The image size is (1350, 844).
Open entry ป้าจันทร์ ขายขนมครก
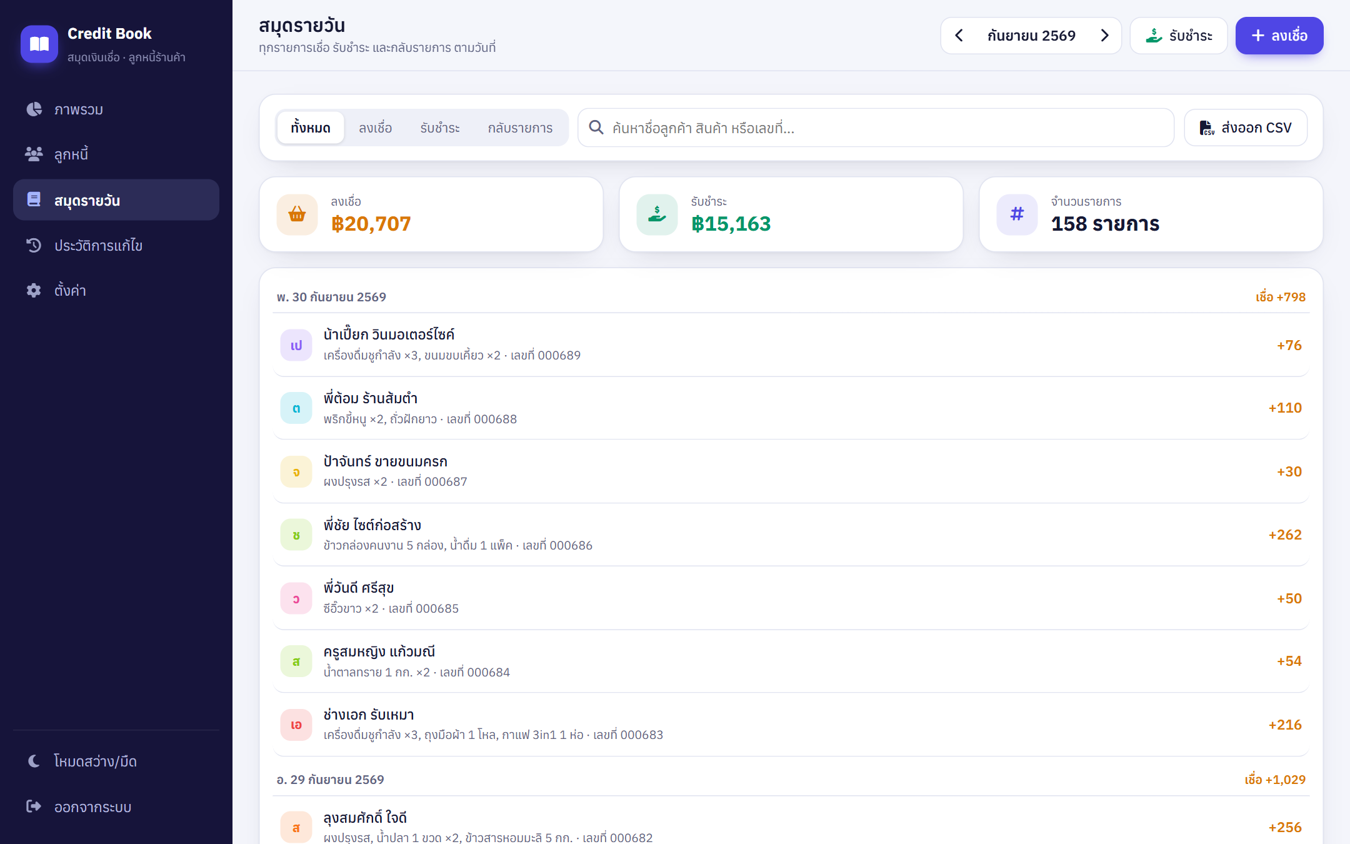click(x=791, y=471)
